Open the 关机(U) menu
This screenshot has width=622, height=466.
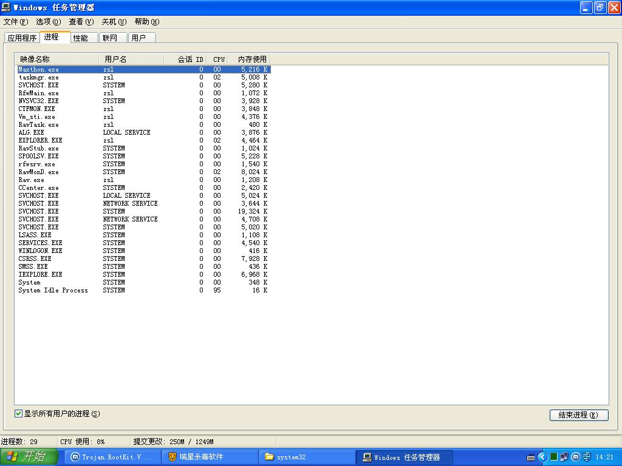click(114, 21)
